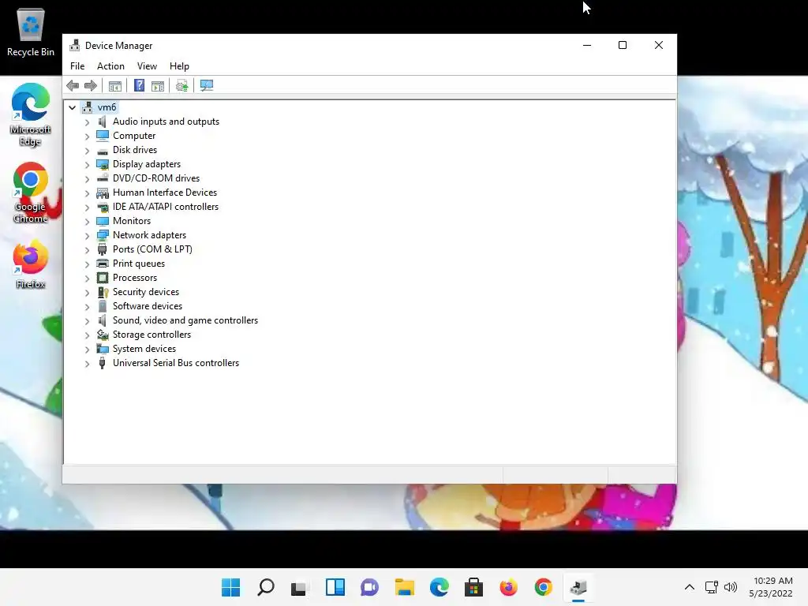Click the Disk drives icon
The width and height of the screenshot is (808, 606).
click(103, 151)
